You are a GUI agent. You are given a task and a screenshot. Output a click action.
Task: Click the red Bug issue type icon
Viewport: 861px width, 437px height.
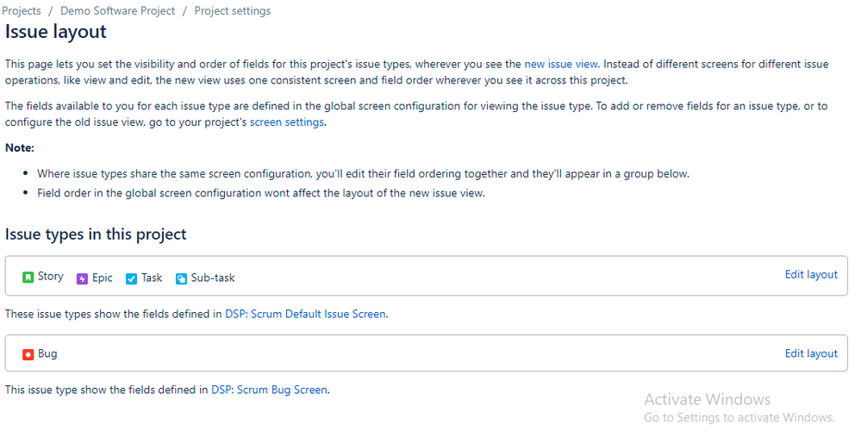pyautogui.click(x=28, y=354)
